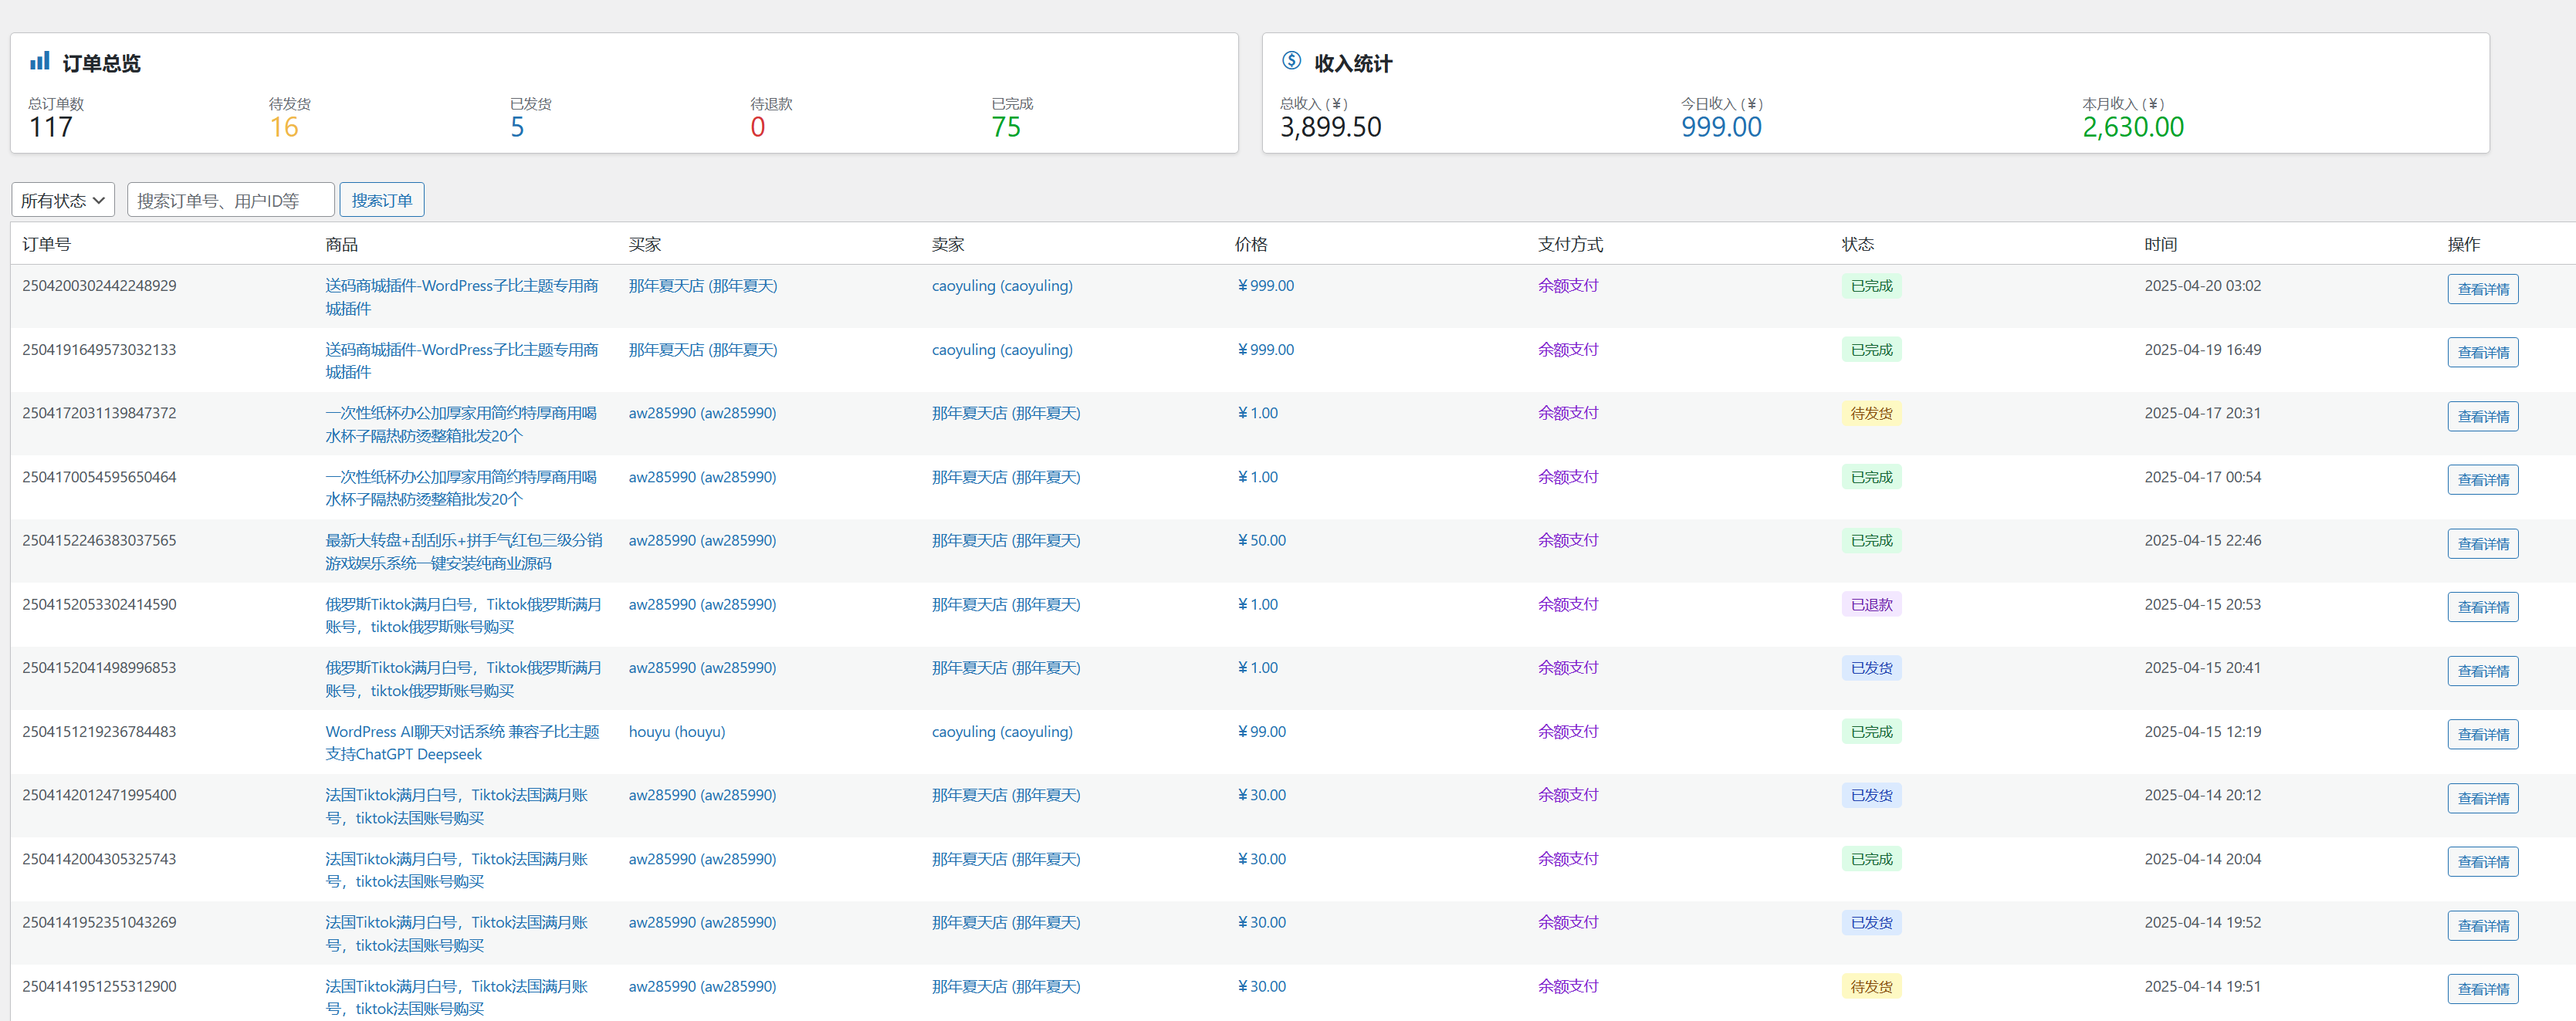Viewport: 2576px width, 1021px height.
Task: Open buyer 那年夏天店 of order 2504200302442248929
Action: click(x=703, y=286)
